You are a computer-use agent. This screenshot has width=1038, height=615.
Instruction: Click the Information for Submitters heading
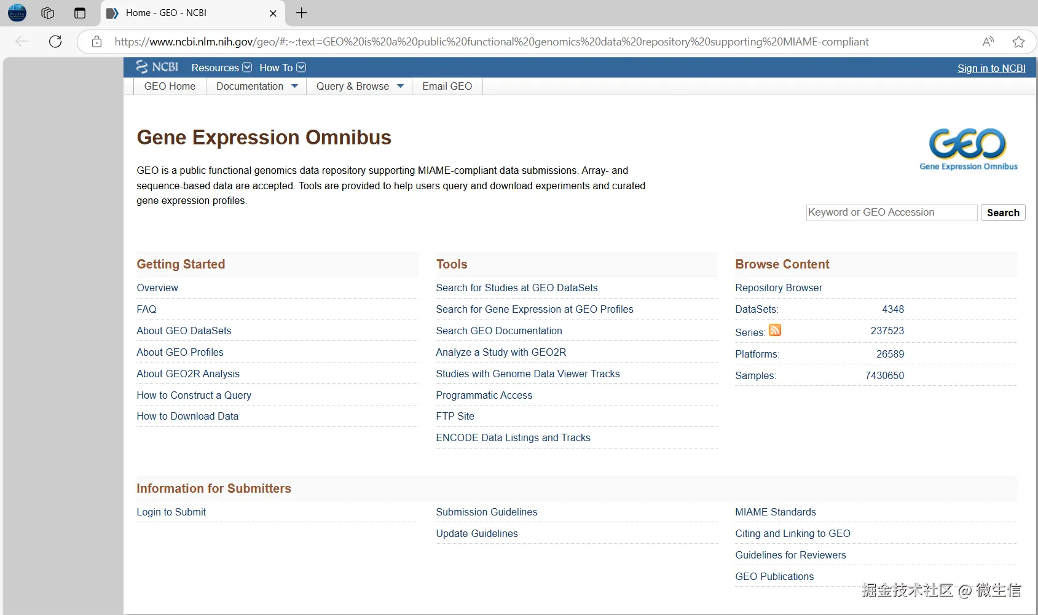(x=214, y=488)
